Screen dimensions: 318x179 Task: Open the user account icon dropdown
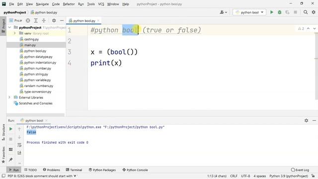[223, 12]
